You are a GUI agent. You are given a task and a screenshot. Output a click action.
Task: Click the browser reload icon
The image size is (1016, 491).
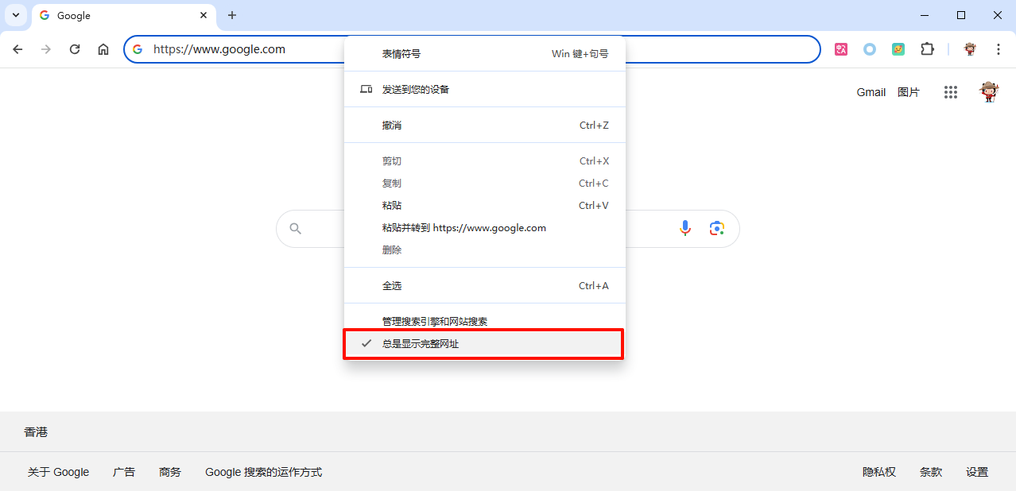(x=75, y=49)
